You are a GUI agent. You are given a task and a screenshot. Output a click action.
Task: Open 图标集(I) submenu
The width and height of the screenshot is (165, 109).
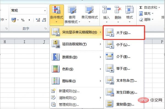(76, 81)
